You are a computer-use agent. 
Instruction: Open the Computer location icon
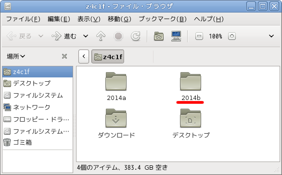tap(176, 36)
